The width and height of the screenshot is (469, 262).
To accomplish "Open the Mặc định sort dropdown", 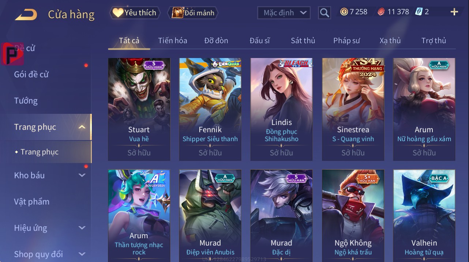I will pos(284,13).
